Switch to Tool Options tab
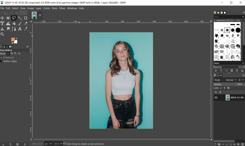 pos(1,47)
